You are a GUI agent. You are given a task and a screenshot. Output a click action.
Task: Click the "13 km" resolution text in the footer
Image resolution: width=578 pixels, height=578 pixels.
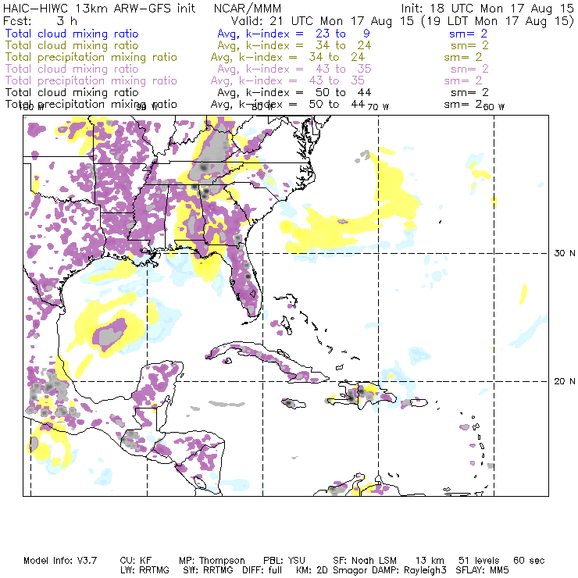coord(430,561)
